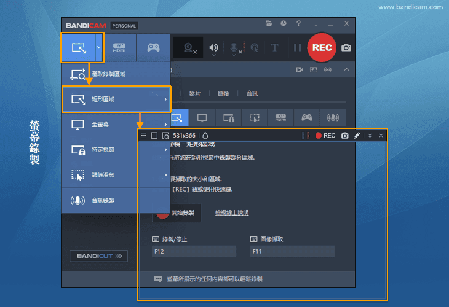Click the F11 image capture hotkey field
Screen dimensions: 449x307
click(292, 251)
